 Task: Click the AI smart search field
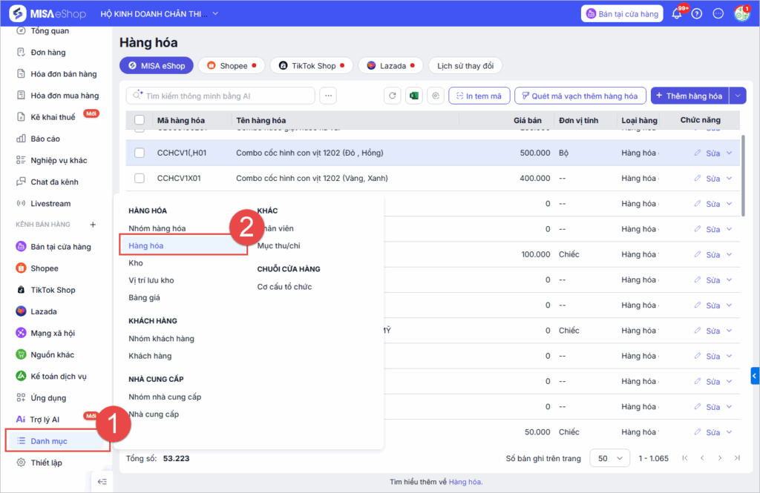(221, 96)
